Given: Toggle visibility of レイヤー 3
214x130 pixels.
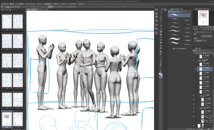Looking at the screenshot, I should (194, 100).
